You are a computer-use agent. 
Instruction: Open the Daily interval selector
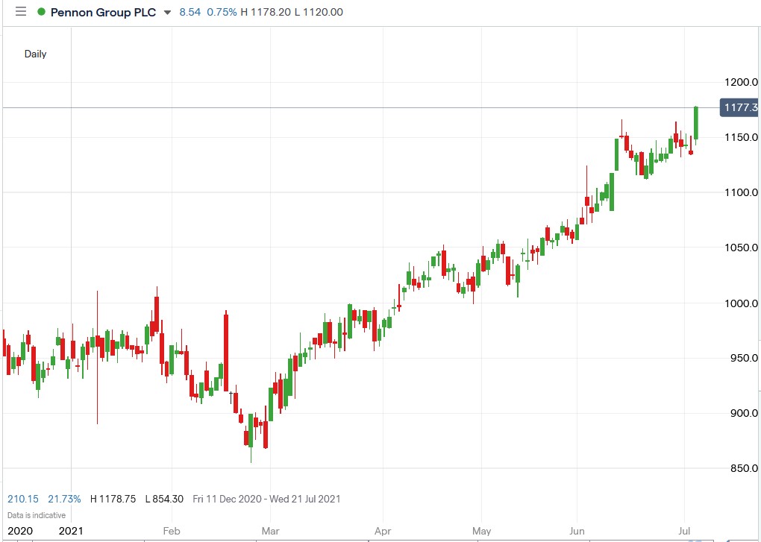(35, 54)
